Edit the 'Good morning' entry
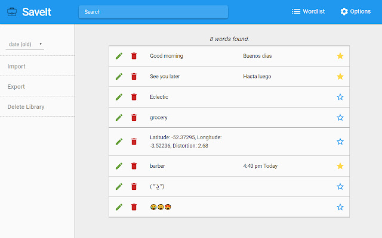 click(119, 56)
